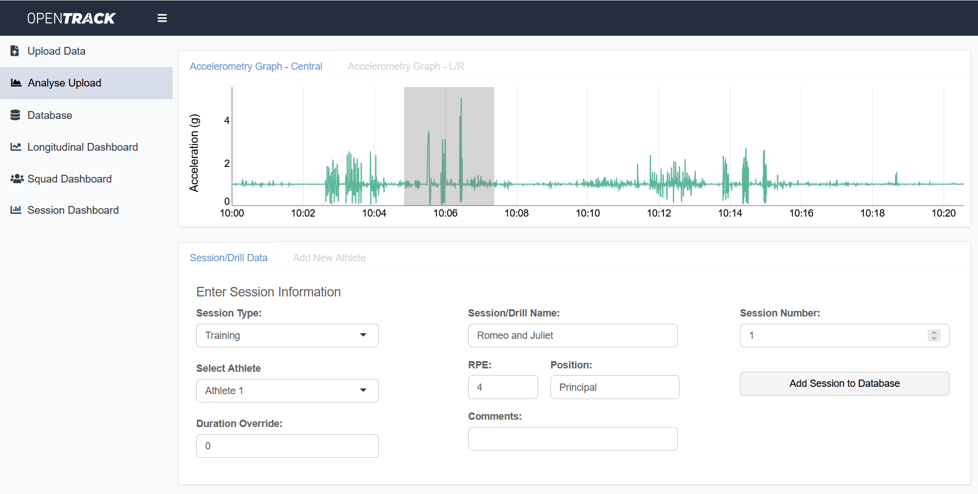Click the Upload Data file icon

point(15,51)
